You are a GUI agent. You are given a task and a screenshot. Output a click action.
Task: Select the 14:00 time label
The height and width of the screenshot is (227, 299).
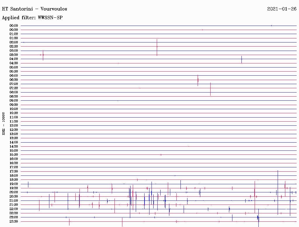[14, 142]
